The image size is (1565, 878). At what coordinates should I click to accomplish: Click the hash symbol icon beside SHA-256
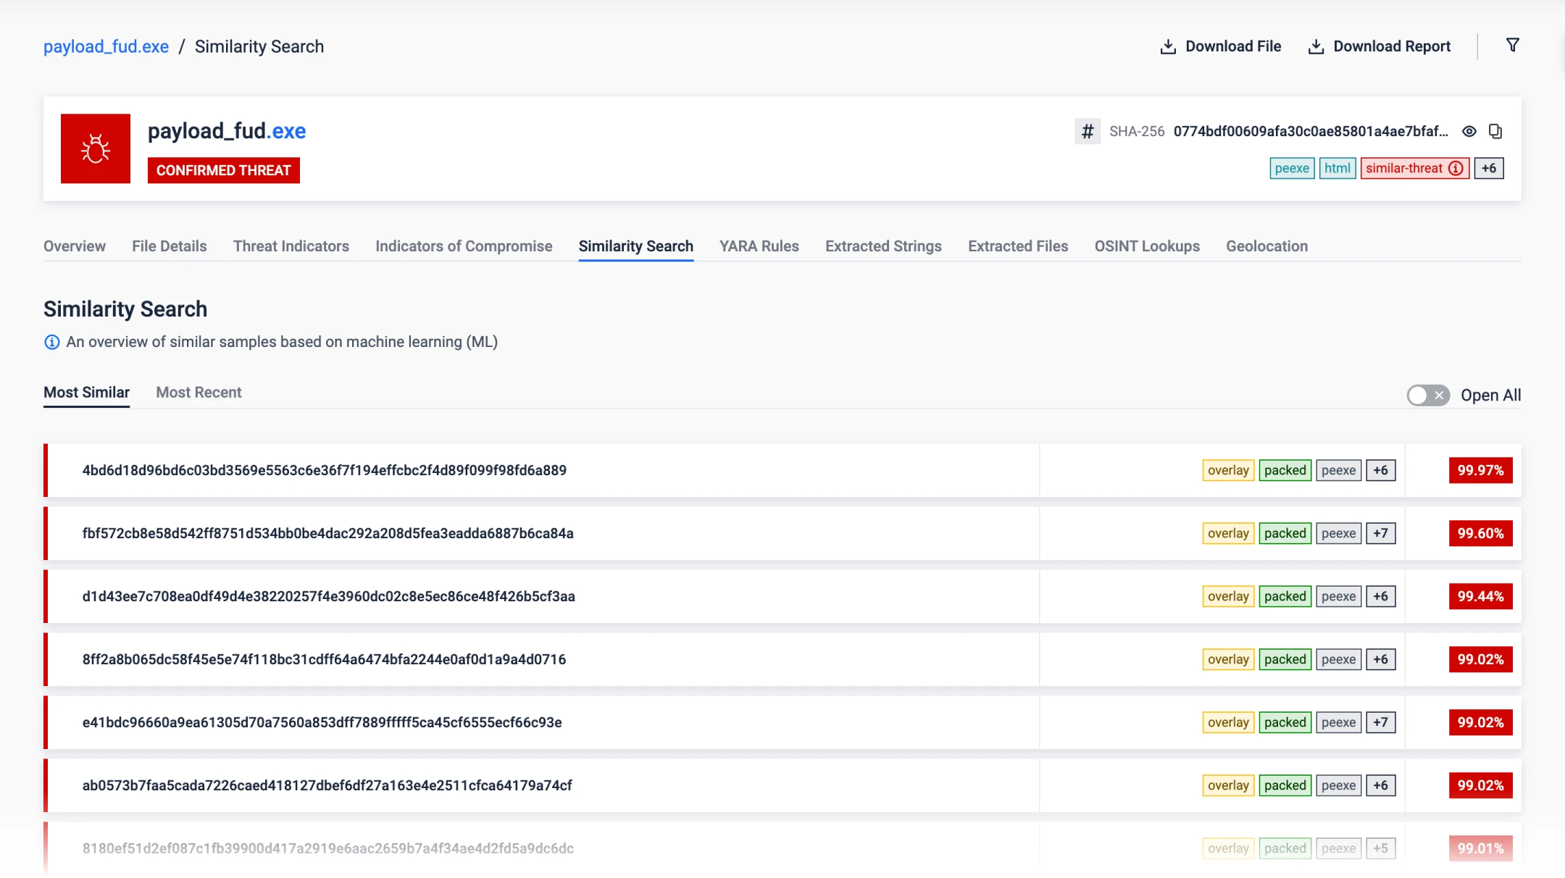(1087, 132)
